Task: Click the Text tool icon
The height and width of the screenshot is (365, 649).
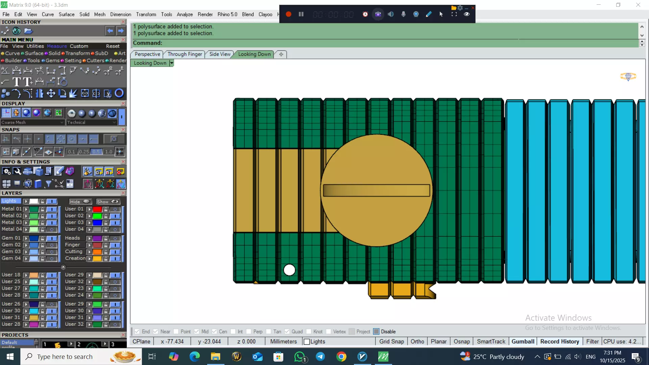Action: [x=16, y=82]
